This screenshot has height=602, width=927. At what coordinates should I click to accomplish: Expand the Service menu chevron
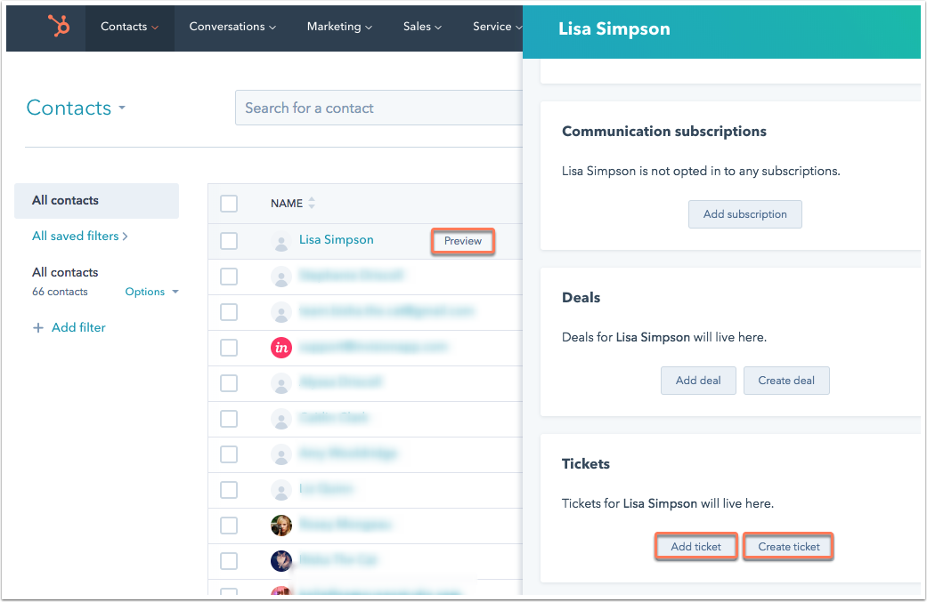coord(519,27)
